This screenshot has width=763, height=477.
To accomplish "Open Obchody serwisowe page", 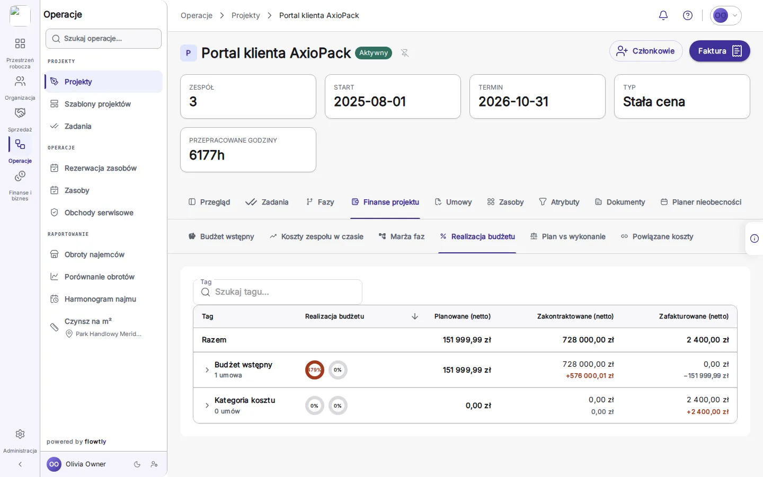I will pos(104,213).
